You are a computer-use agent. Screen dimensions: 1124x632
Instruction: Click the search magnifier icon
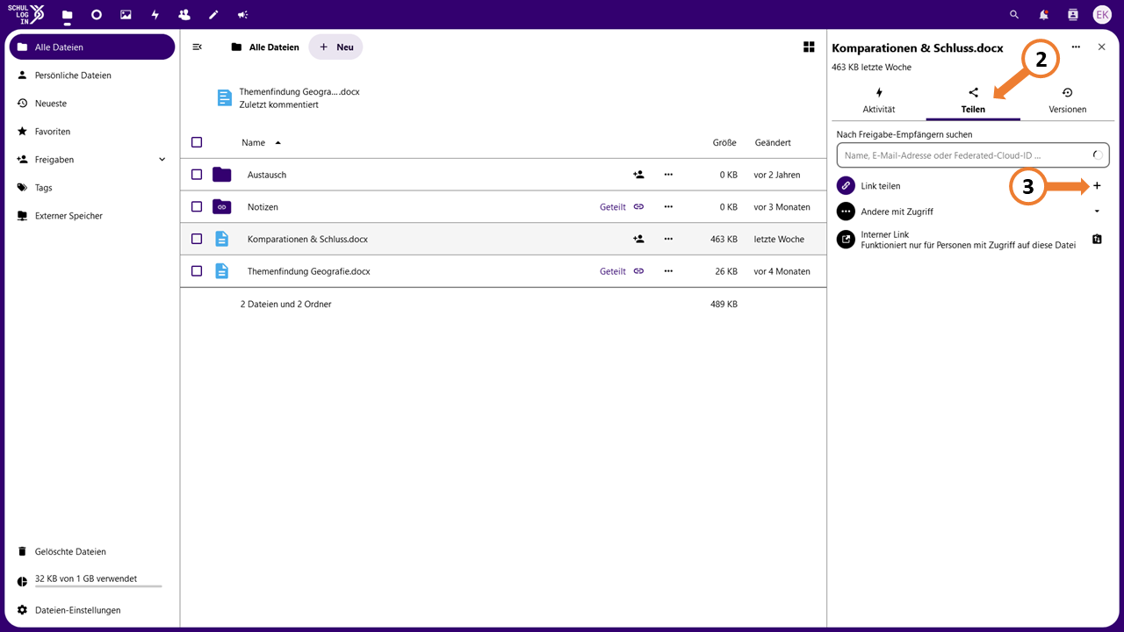tap(1014, 15)
